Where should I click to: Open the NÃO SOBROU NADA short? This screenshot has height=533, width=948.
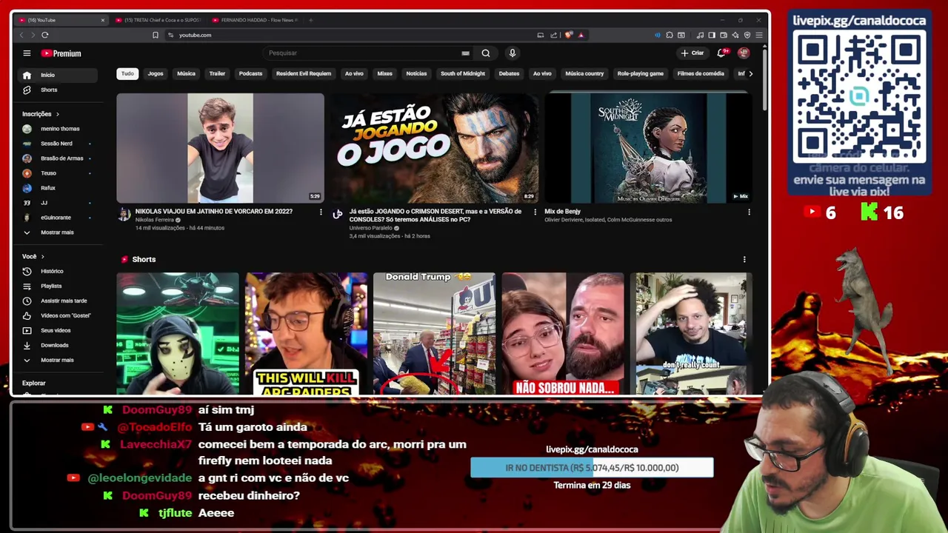563,333
